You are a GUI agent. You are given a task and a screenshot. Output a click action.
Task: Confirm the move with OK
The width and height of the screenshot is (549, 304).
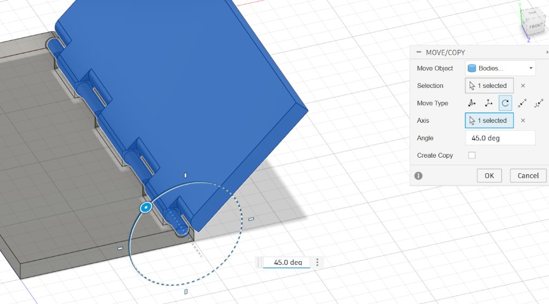pos(489,176)
